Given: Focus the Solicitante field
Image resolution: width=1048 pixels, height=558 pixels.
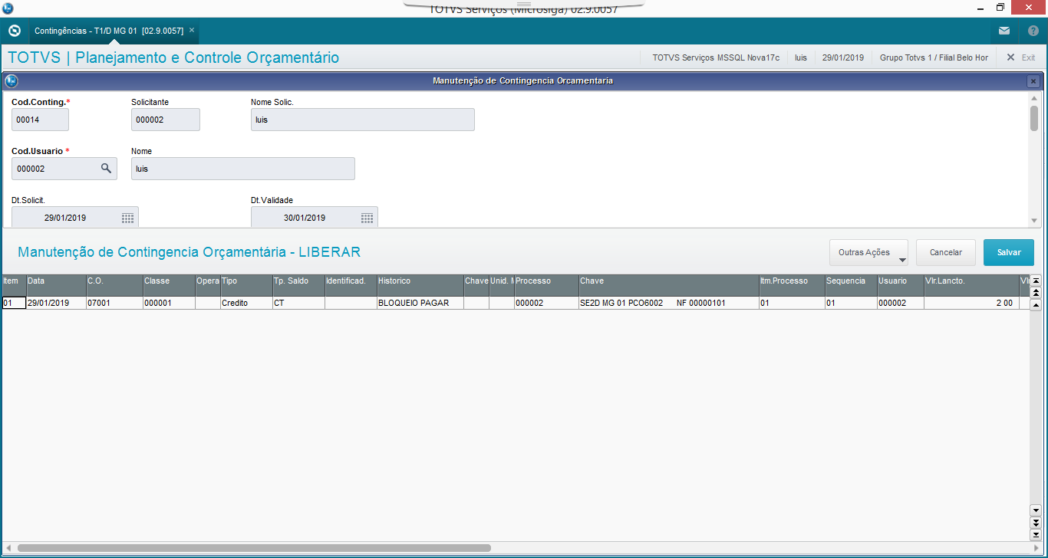Looking at the screenshot, I should click(166, 120).
